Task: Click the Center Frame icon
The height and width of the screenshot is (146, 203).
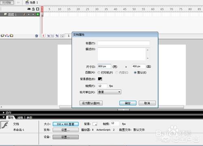Action: [43, 36]
